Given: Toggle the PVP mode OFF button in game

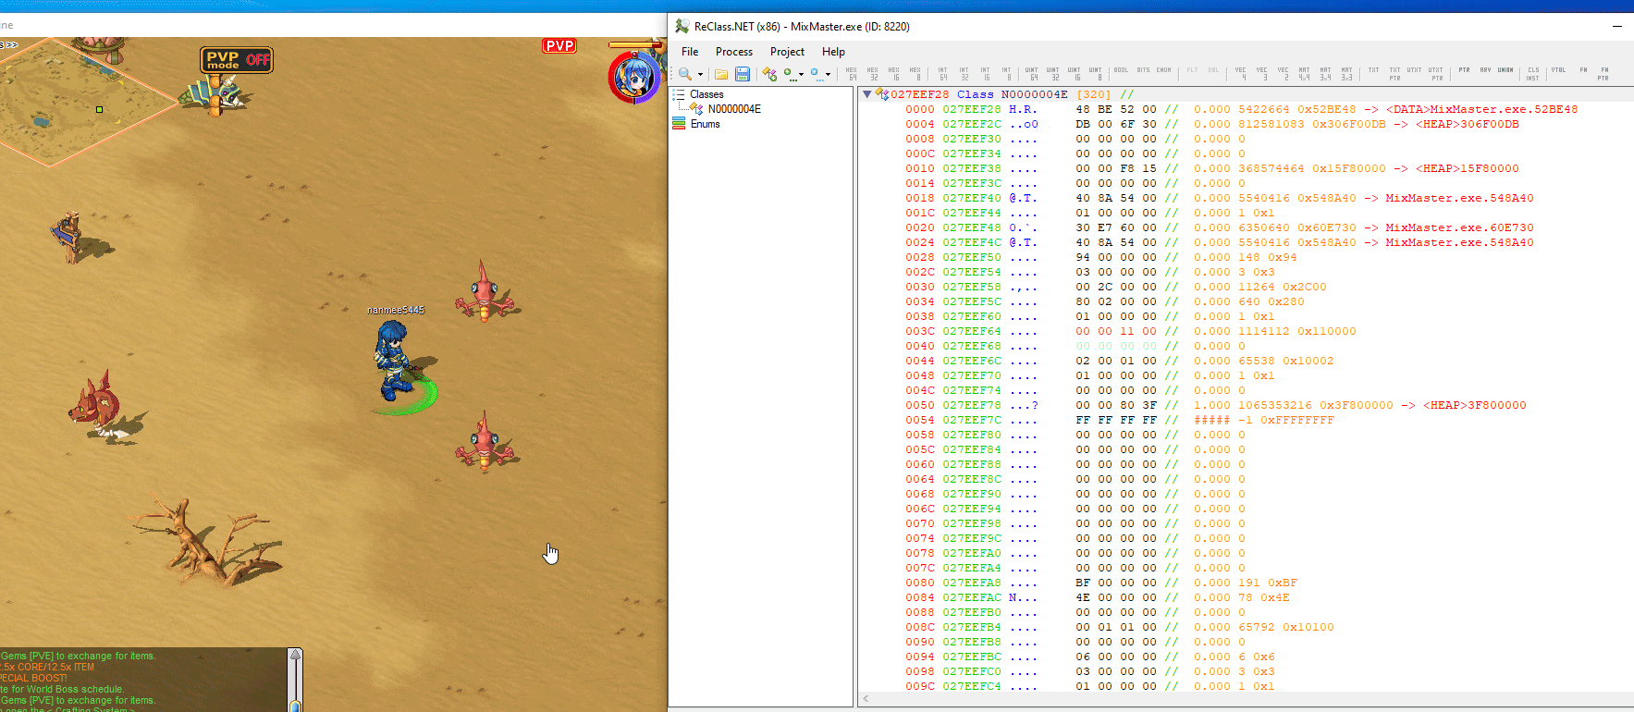Looking at the screenshot, I should pyautogui.click(x=237, y=60).
